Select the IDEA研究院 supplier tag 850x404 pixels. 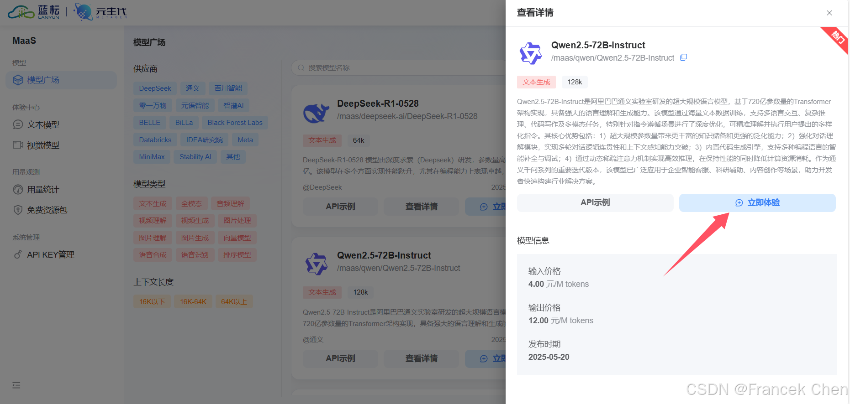[204, 140]
